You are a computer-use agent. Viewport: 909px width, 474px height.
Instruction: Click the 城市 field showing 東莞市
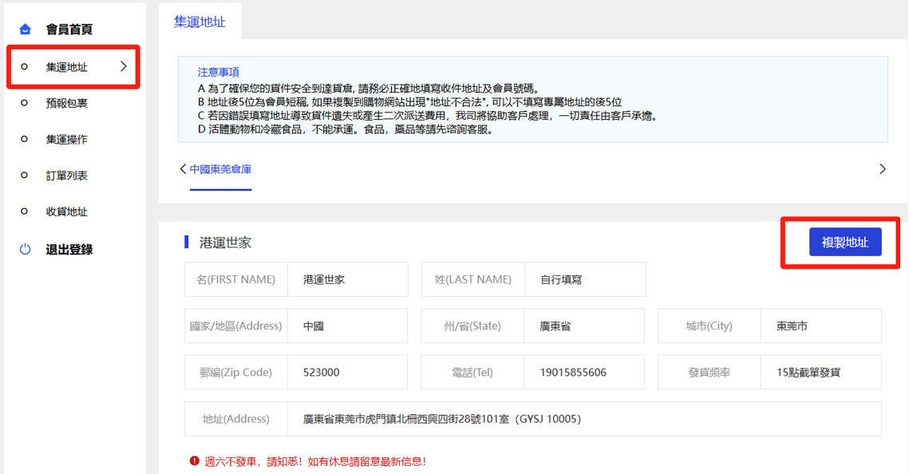click(x=820, y=326)
